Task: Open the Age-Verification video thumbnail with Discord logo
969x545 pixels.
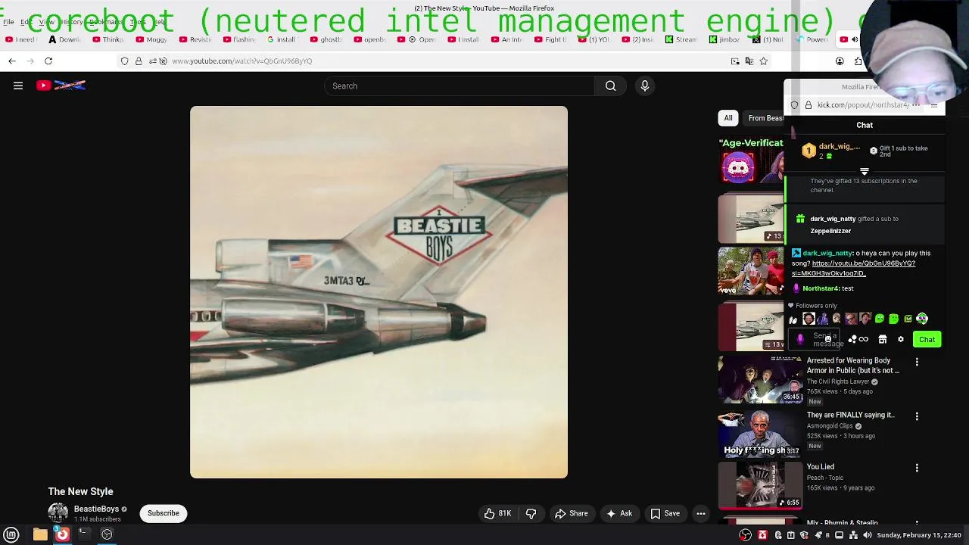Action: (x=751, y=160)
